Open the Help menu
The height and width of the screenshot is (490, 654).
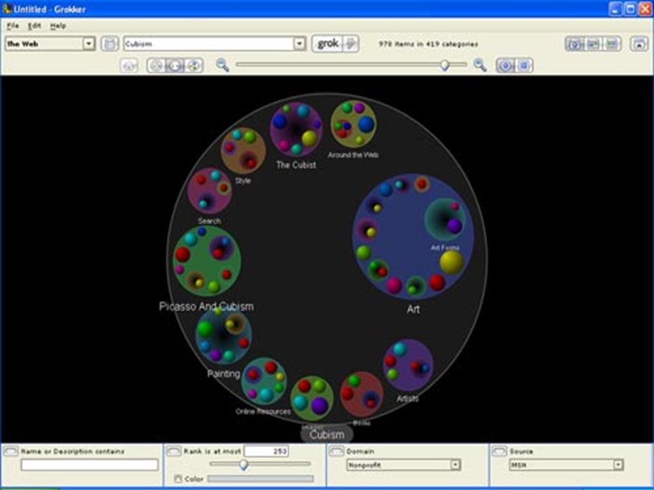(58, 26)
